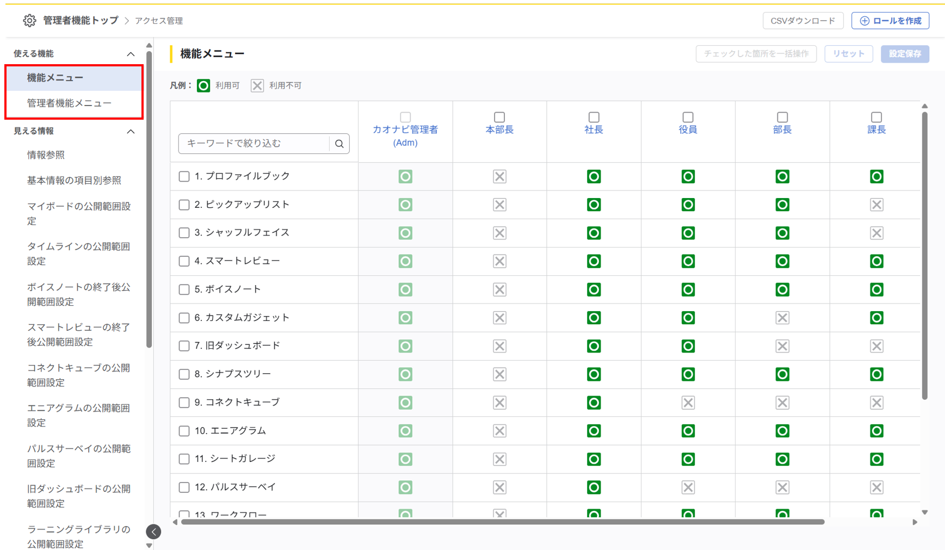This screenshot has width=945, height=550.
Task: Open マイボードの公開範囲設定 menu item
Action: click(79, 213)
